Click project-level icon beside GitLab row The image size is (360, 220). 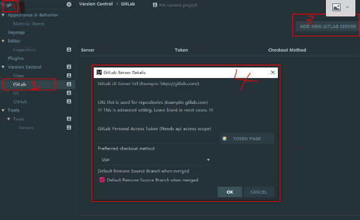(69, 84)
